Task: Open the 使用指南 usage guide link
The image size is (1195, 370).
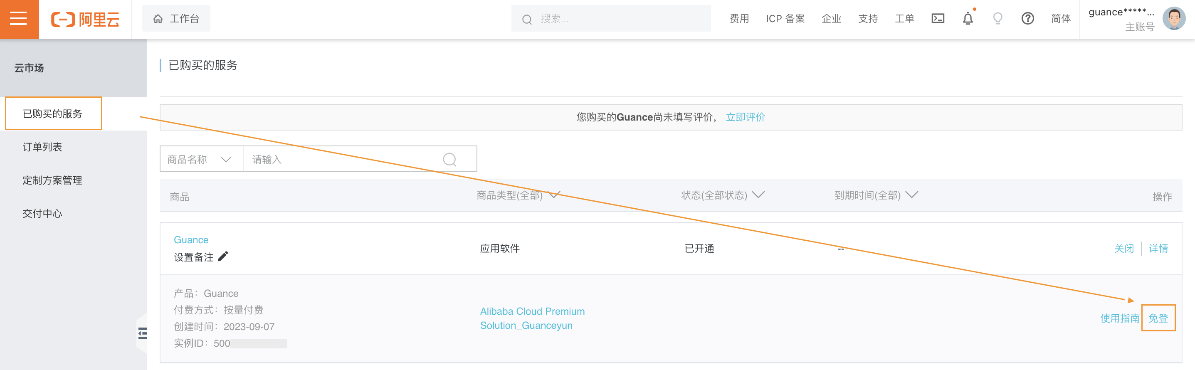Action: point(1119,318)
